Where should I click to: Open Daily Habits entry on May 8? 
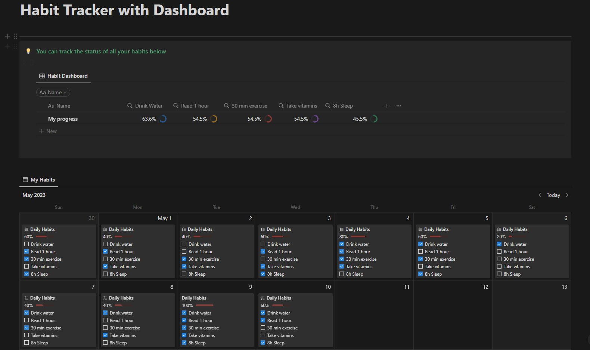(121, 298)
